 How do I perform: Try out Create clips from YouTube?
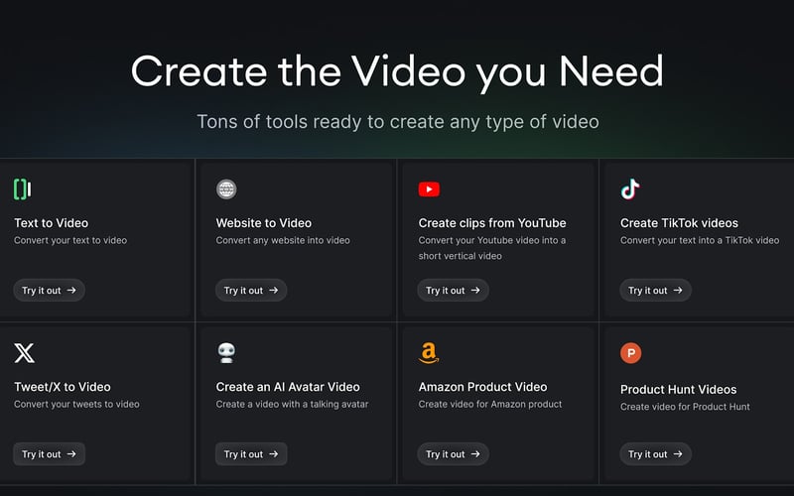454,290
